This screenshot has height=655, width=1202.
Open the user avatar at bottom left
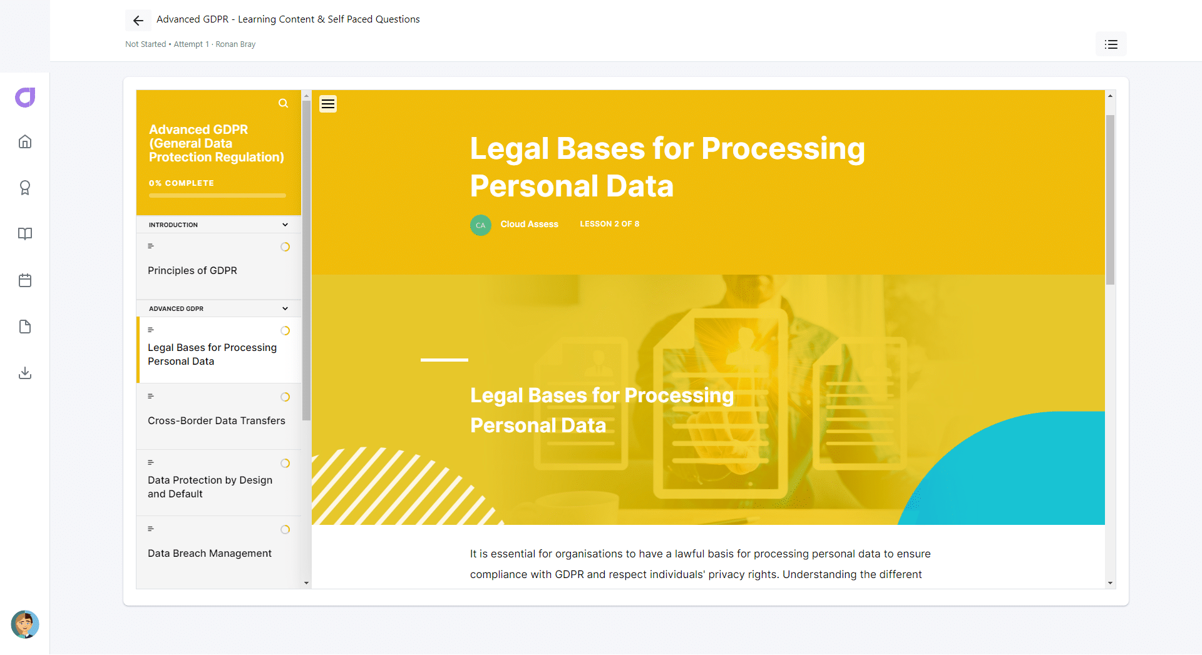tap(25, 624)
